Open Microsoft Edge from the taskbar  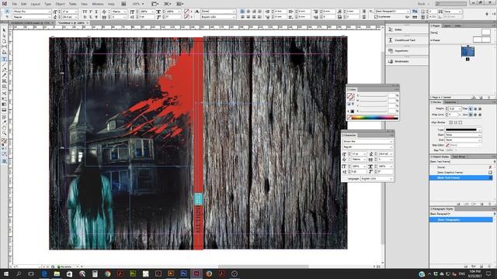(x=44, y=274)
